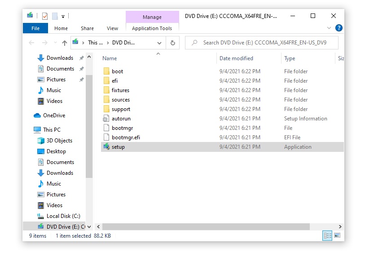Click the New folder icon in title bar
Screen dimensions: 365x257
[55, 16]
